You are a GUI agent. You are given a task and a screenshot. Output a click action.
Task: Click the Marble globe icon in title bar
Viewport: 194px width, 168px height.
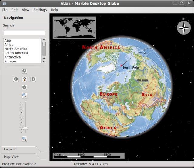tap(4, 3)
